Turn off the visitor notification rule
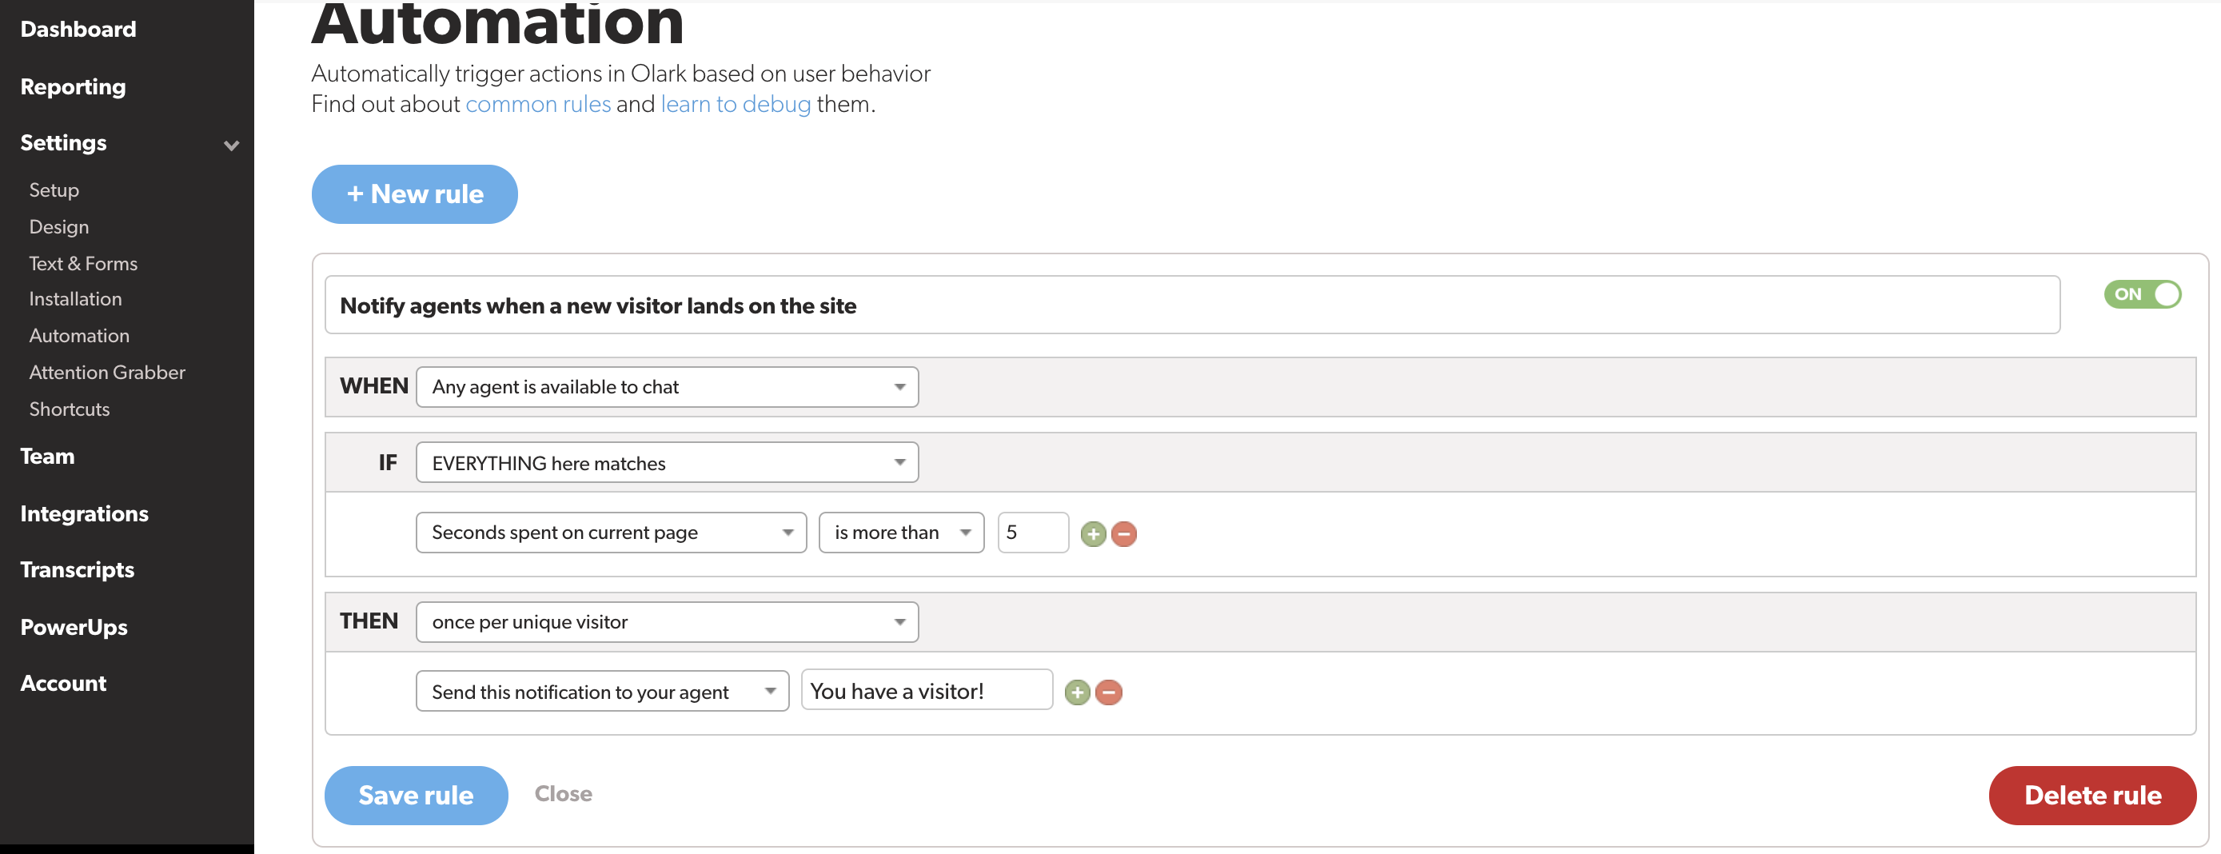 point(2142,293)
